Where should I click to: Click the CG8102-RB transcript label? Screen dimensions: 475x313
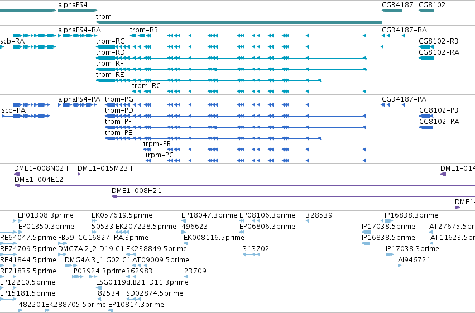point(438,41)
